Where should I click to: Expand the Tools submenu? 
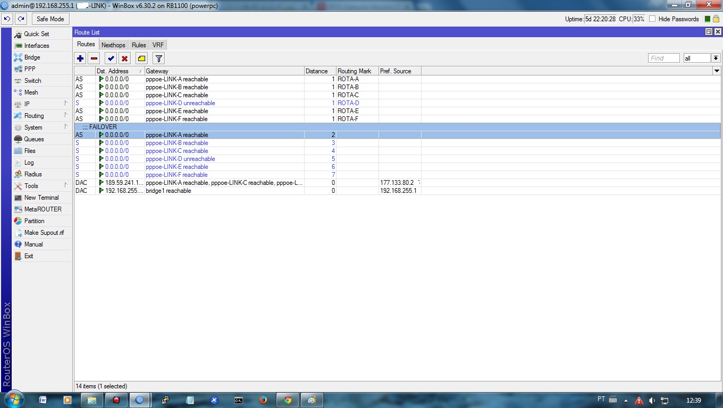tap(42, 186)
